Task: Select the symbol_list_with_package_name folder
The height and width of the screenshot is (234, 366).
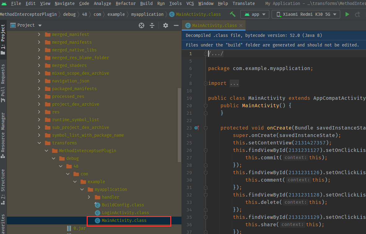Action: pos(88,135)
